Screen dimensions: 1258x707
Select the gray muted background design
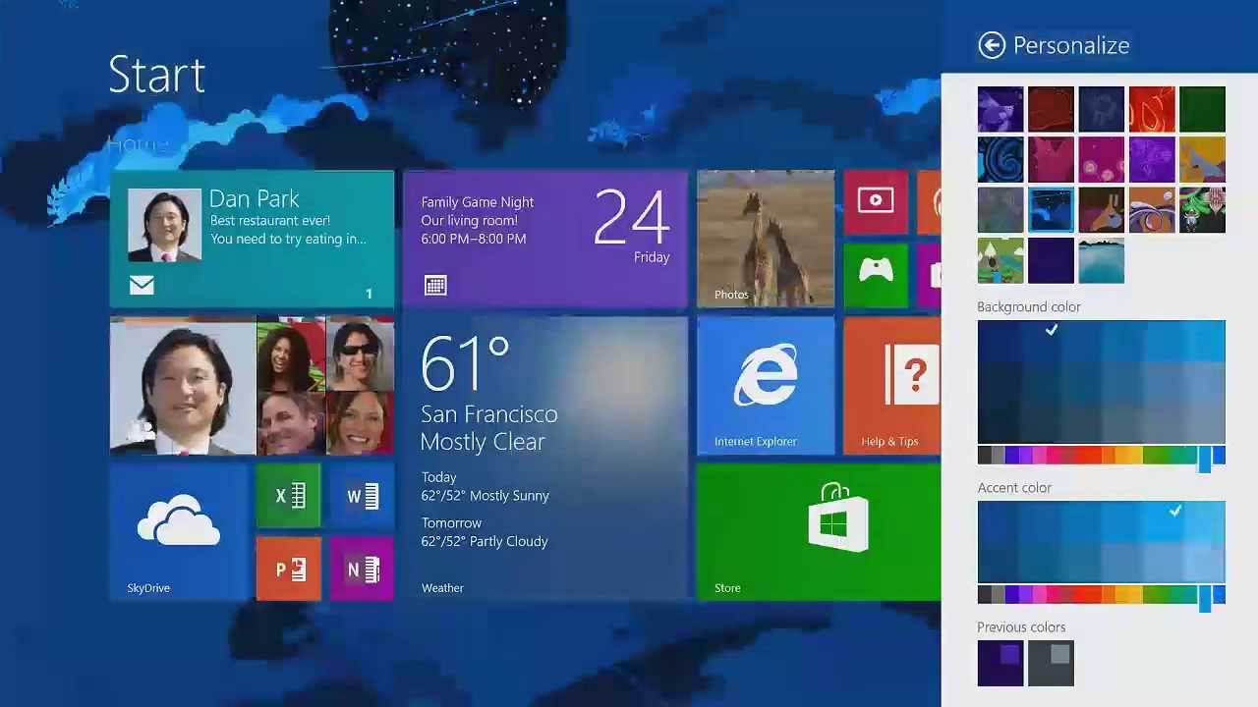pyautogui.click(x=1001, y=210)
